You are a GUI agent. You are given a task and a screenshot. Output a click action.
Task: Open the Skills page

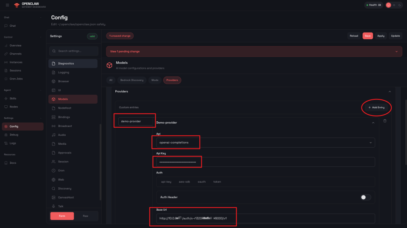pyautogui.click(x=13, y=98)
